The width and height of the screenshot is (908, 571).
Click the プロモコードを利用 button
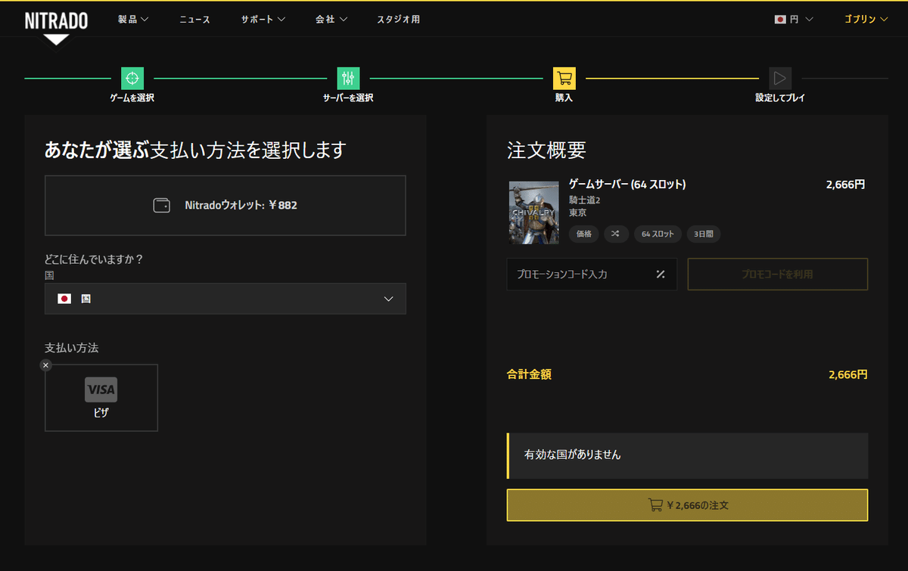pyautogui.click(x=778, y=274)
